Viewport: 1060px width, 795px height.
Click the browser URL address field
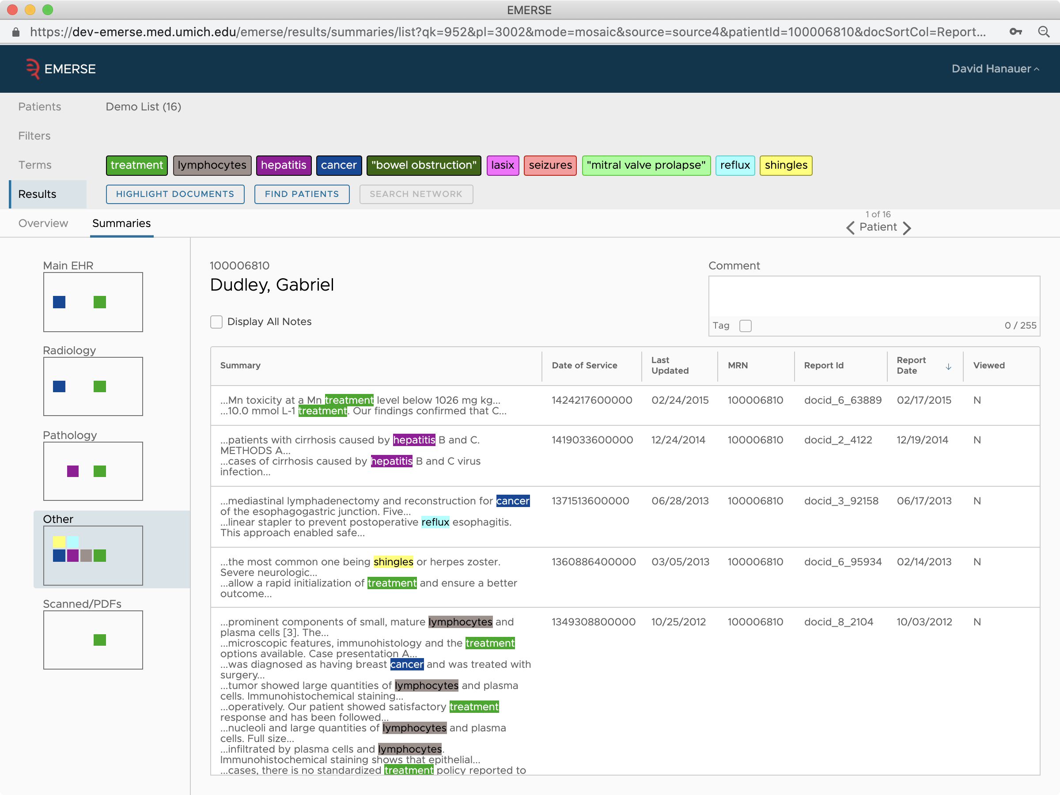[508, 32]
